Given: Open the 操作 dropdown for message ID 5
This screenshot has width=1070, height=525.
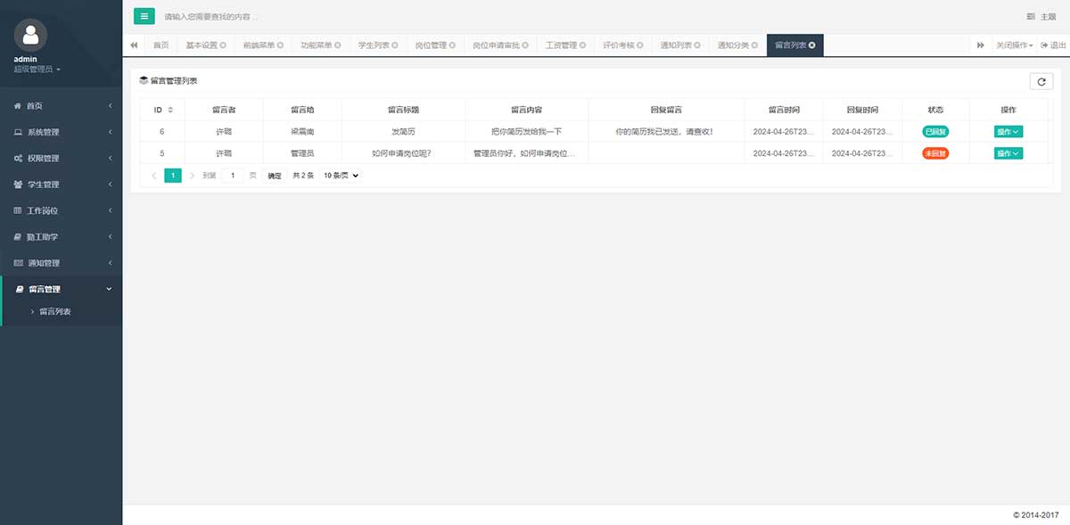Looking at the screenshot, I should [1008, 153].
